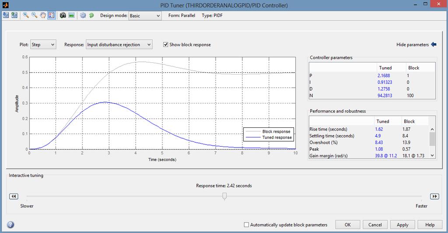This screenshot has width=448, height=233.
Task: Click the tuned P value 2.1688
Action: pyautogui.click(x=384, y=75)
